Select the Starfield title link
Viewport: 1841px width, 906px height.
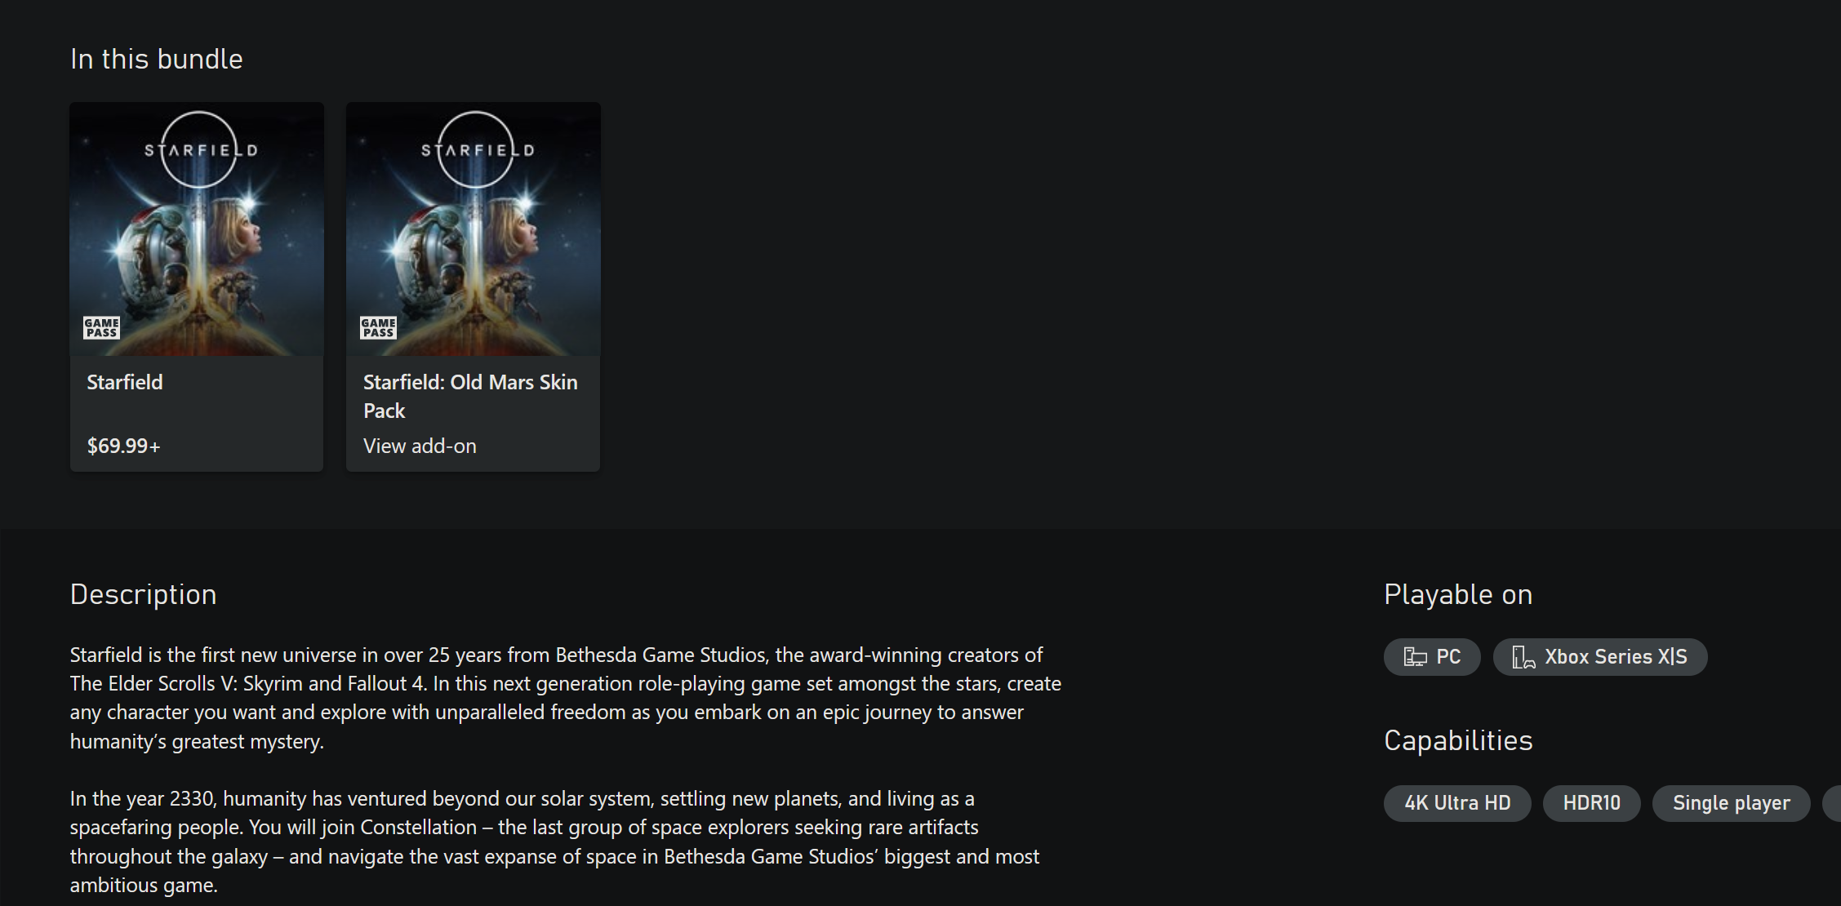pos(125,382)
